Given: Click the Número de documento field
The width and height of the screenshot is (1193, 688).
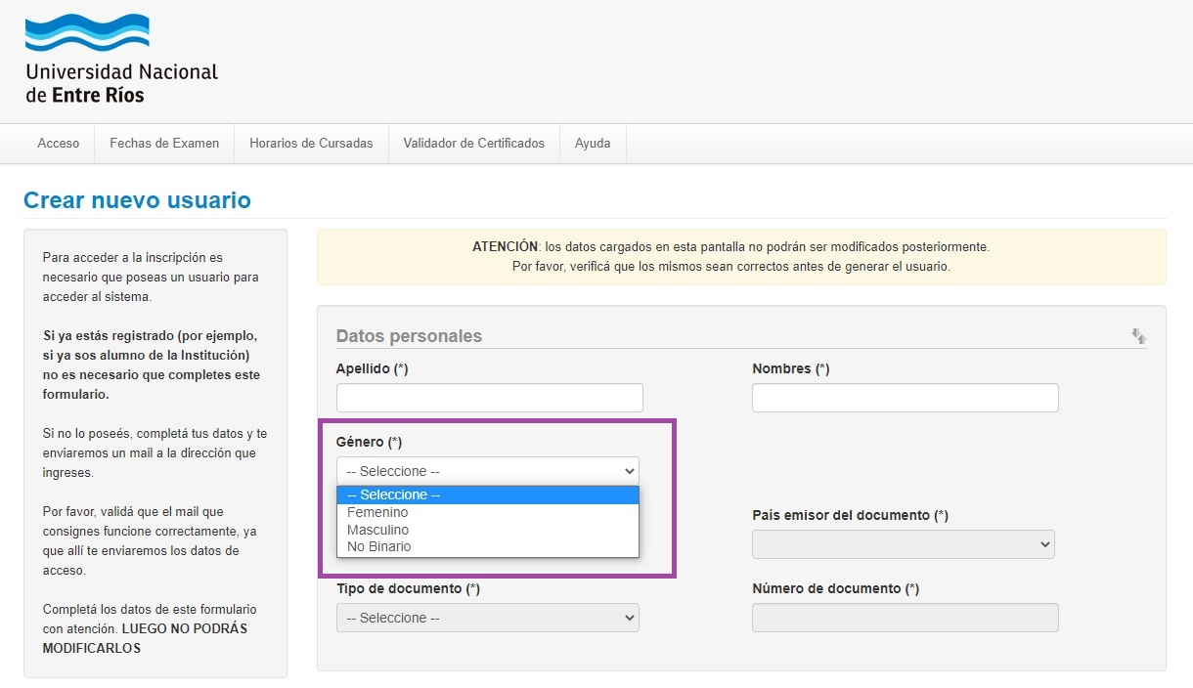Looking at the screenshot, I should (905, 618).
